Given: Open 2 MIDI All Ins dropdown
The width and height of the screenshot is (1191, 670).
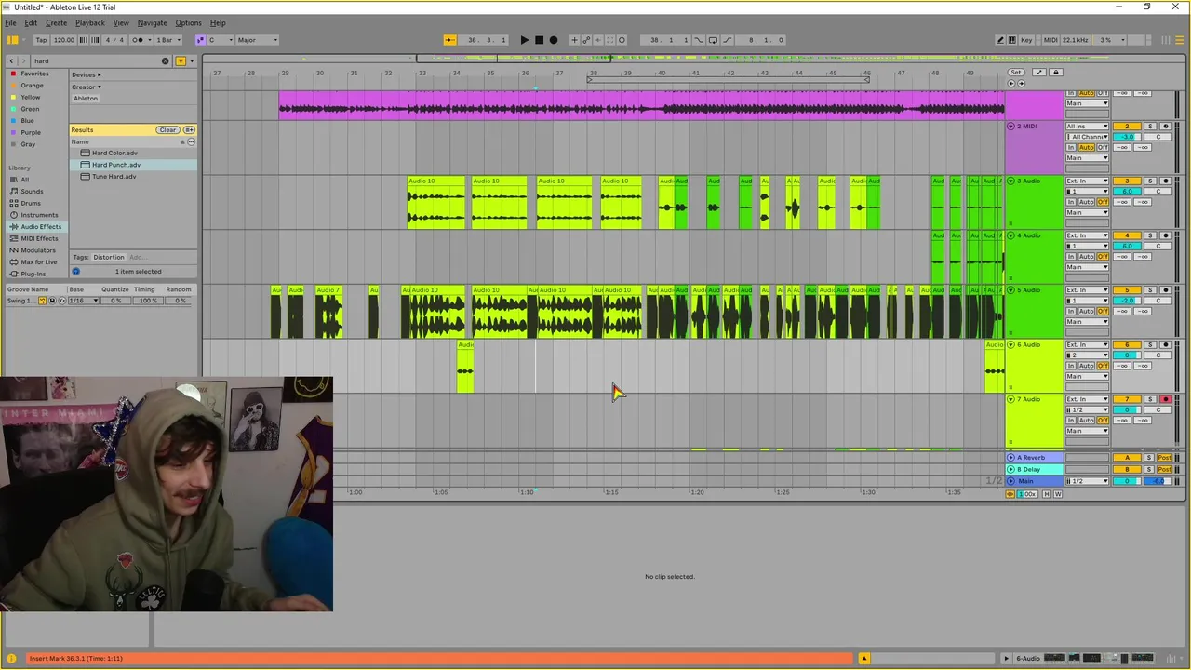Looking at the screenshot, I should (1087, 127).
